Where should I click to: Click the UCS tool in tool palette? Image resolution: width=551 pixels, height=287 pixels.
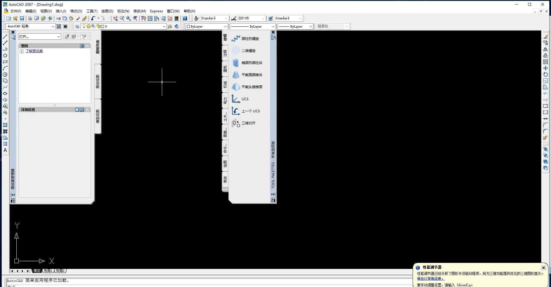pyautogui.click(x=240, y=99)
